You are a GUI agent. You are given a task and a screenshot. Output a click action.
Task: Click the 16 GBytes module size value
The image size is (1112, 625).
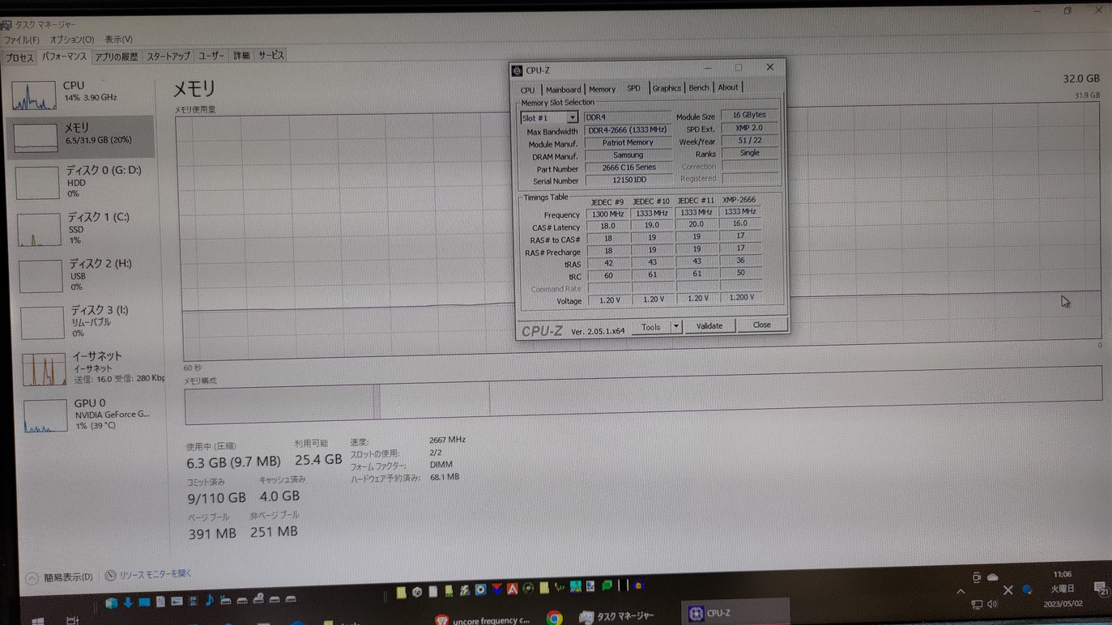click(749, 115)
